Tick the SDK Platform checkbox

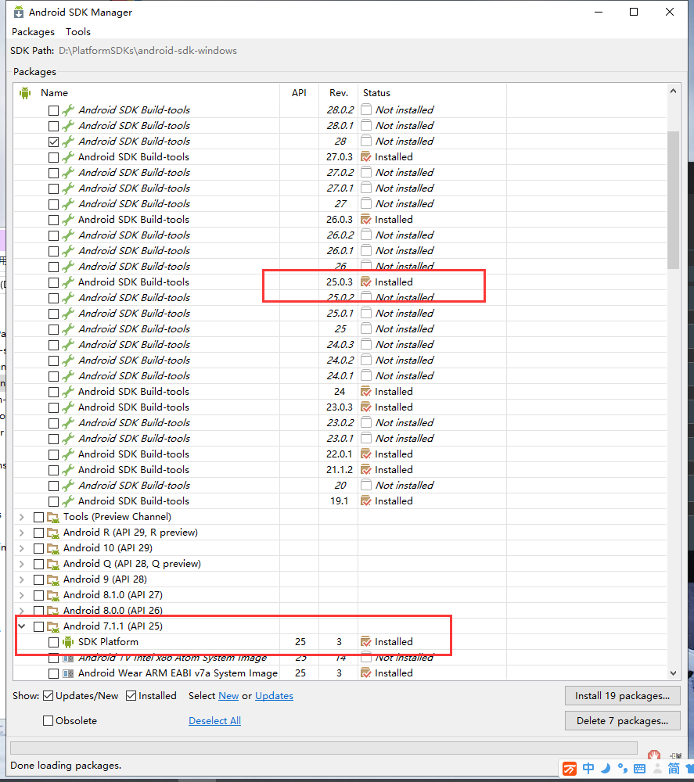click(x=53, y=642)
